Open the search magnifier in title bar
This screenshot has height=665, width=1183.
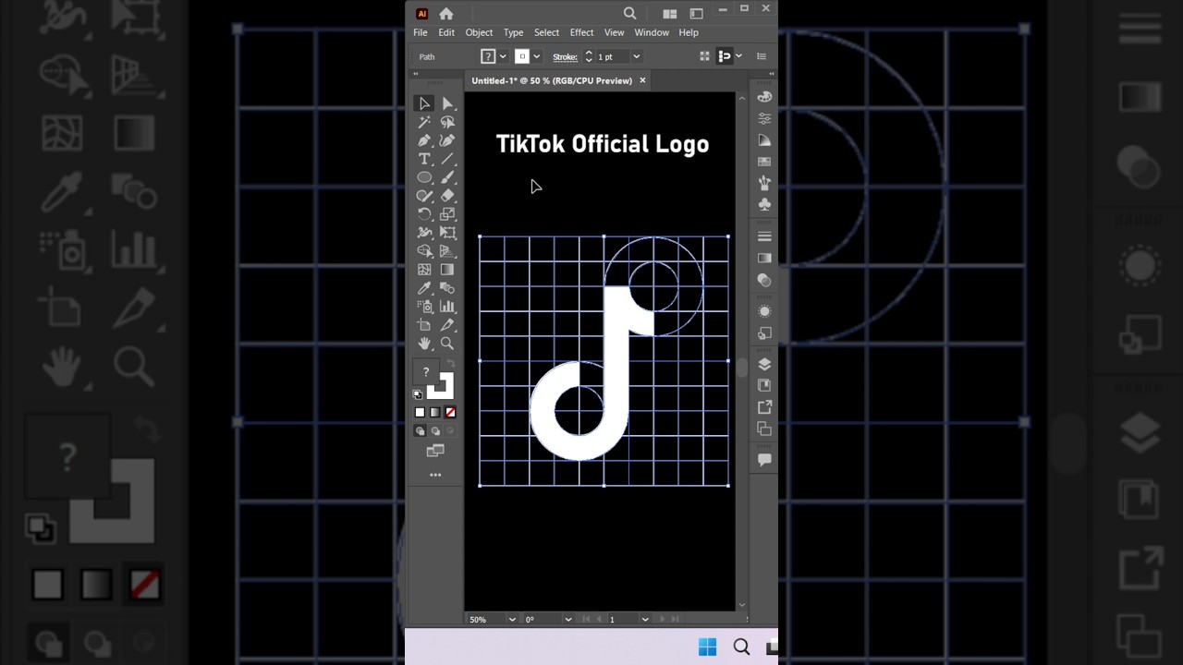[x=629, y=13]
